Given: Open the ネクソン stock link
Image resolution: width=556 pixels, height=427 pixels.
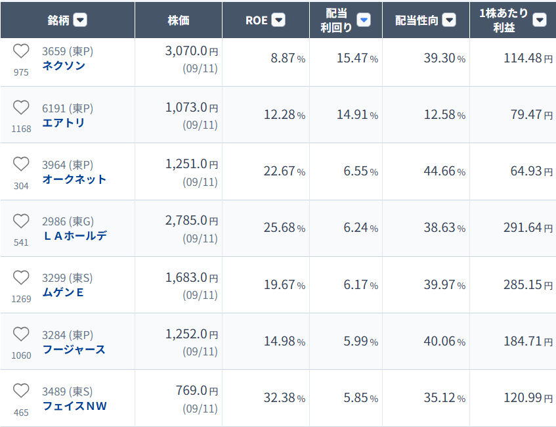Looking at the screenshot, I should [64, 66].
